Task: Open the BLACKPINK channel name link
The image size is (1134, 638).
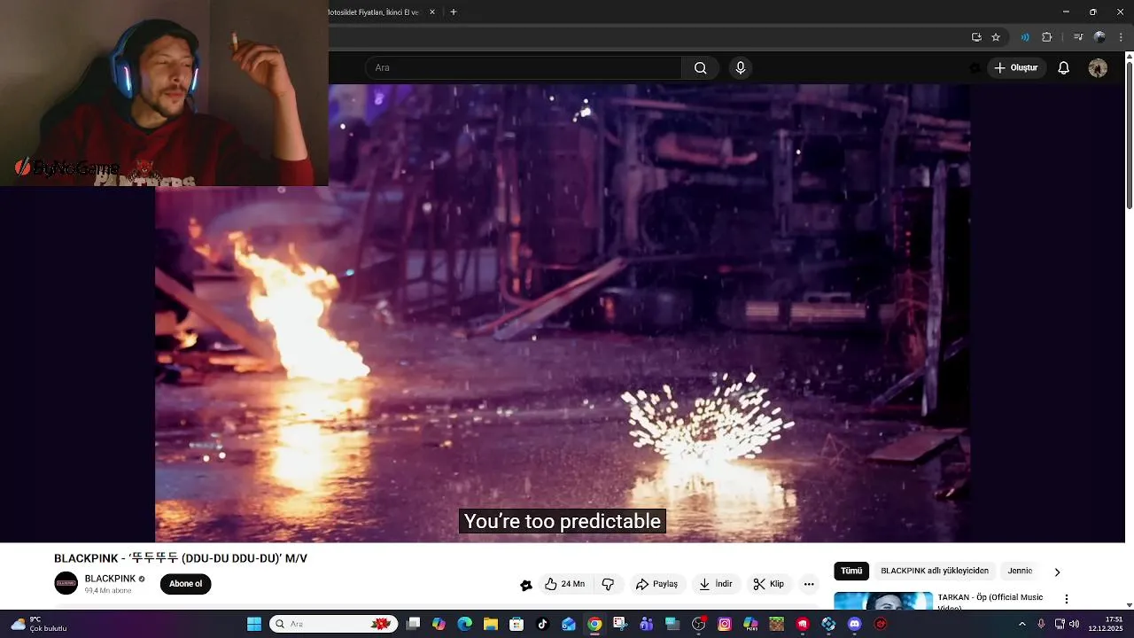Action: point(110,579)
